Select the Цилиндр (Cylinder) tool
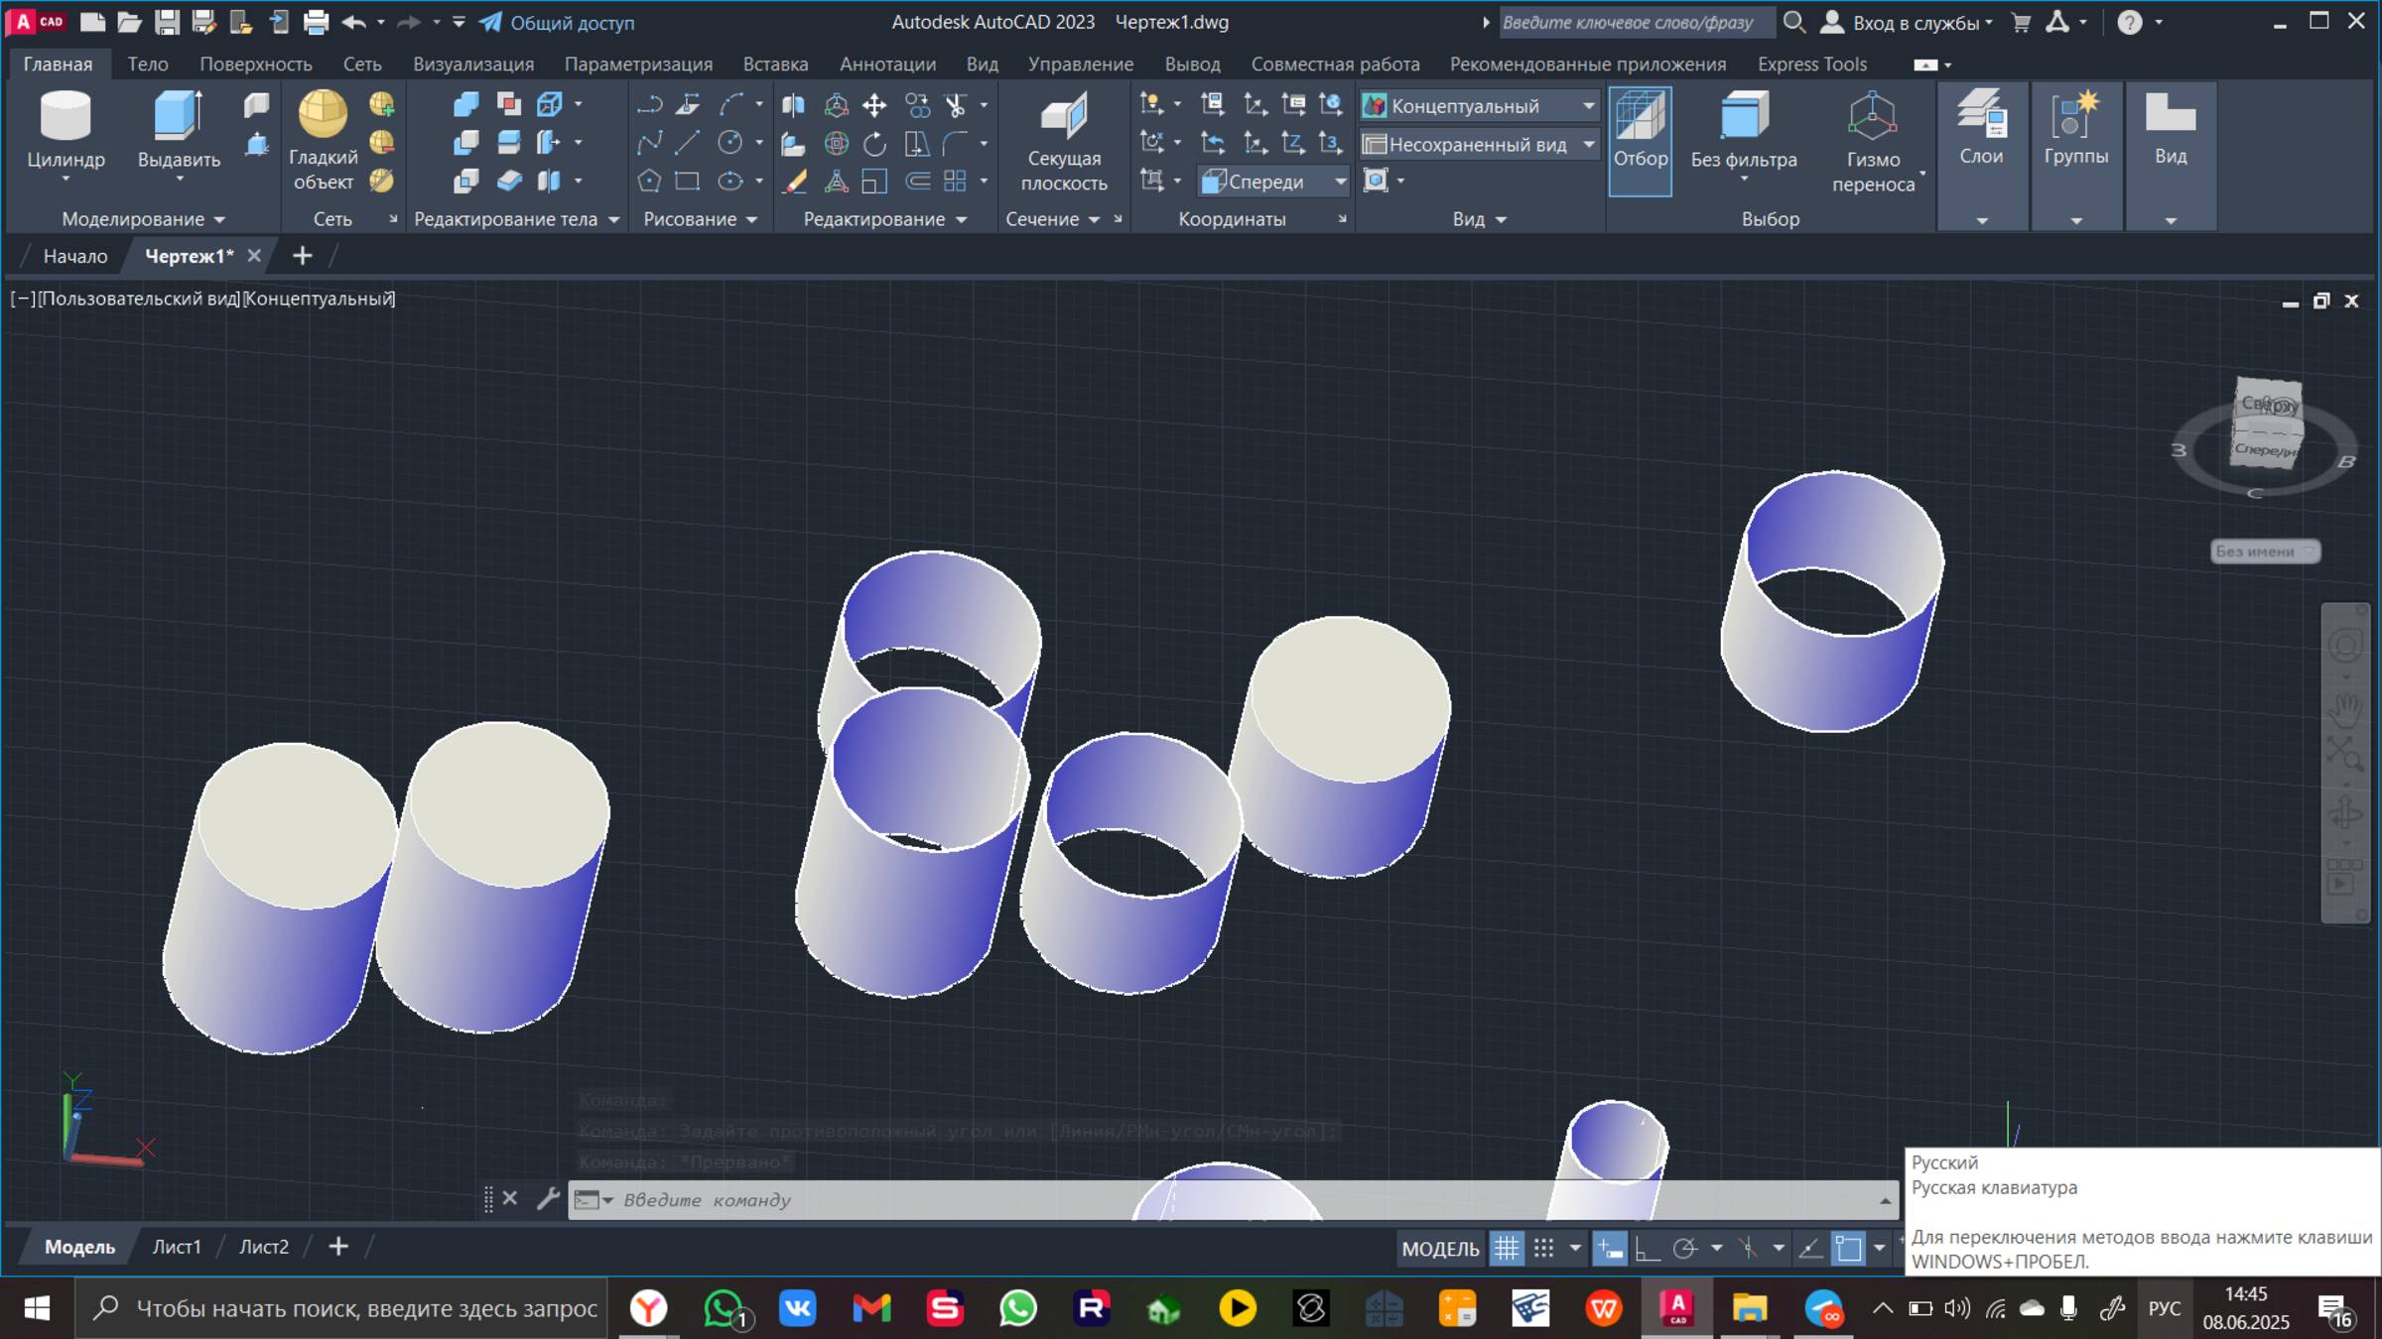2382x1339 pixels. (x=65, y=117)
